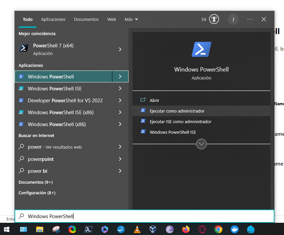The image size is (284, 235).
Task: Open the three-dot options menu
Action: (x=250, y=19)
